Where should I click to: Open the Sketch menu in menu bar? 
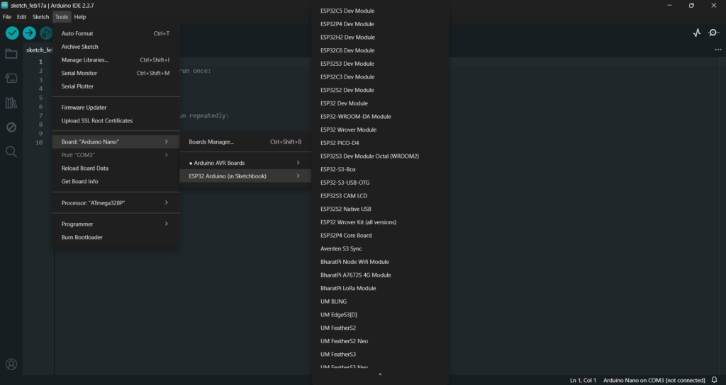41,16
